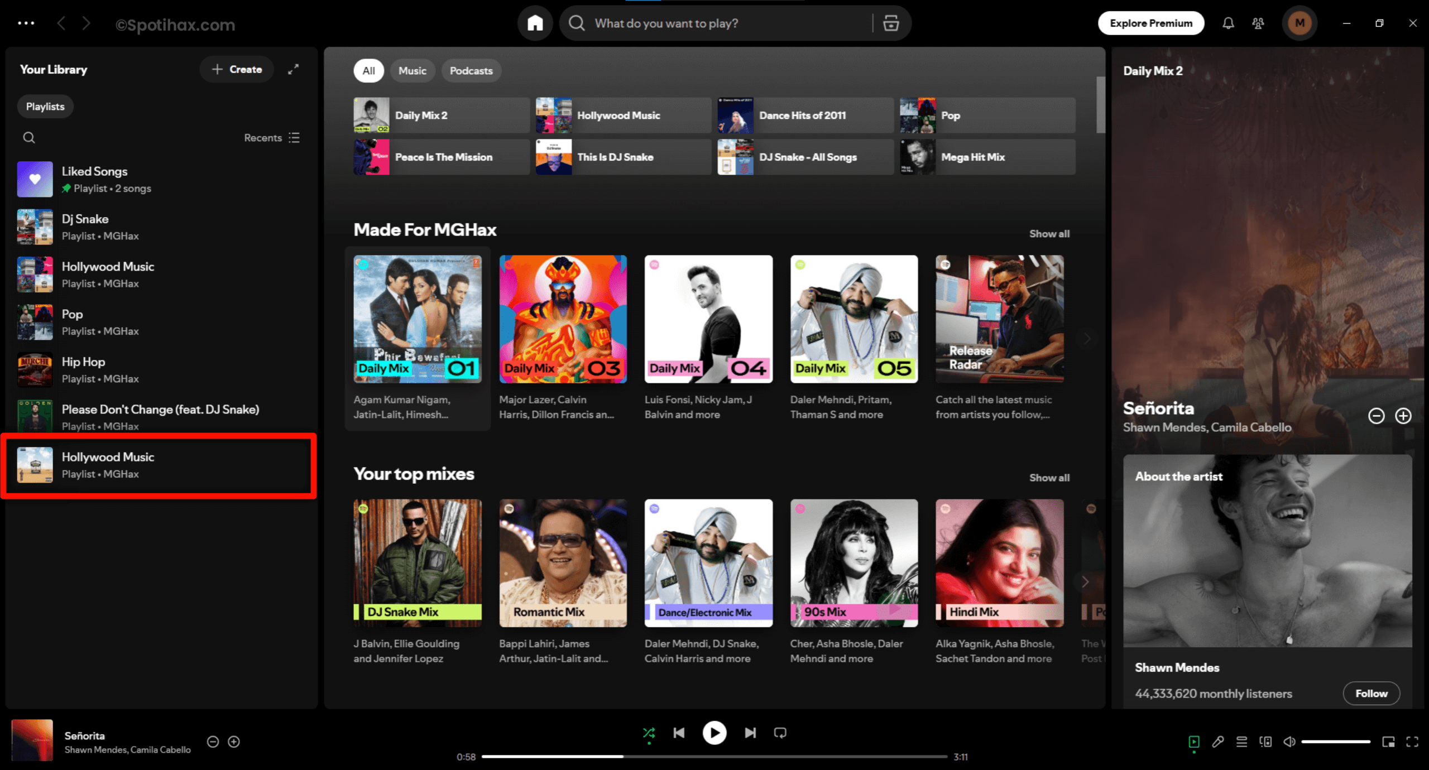Click the Create button
Screen dimensions: 1429x770
237,69
